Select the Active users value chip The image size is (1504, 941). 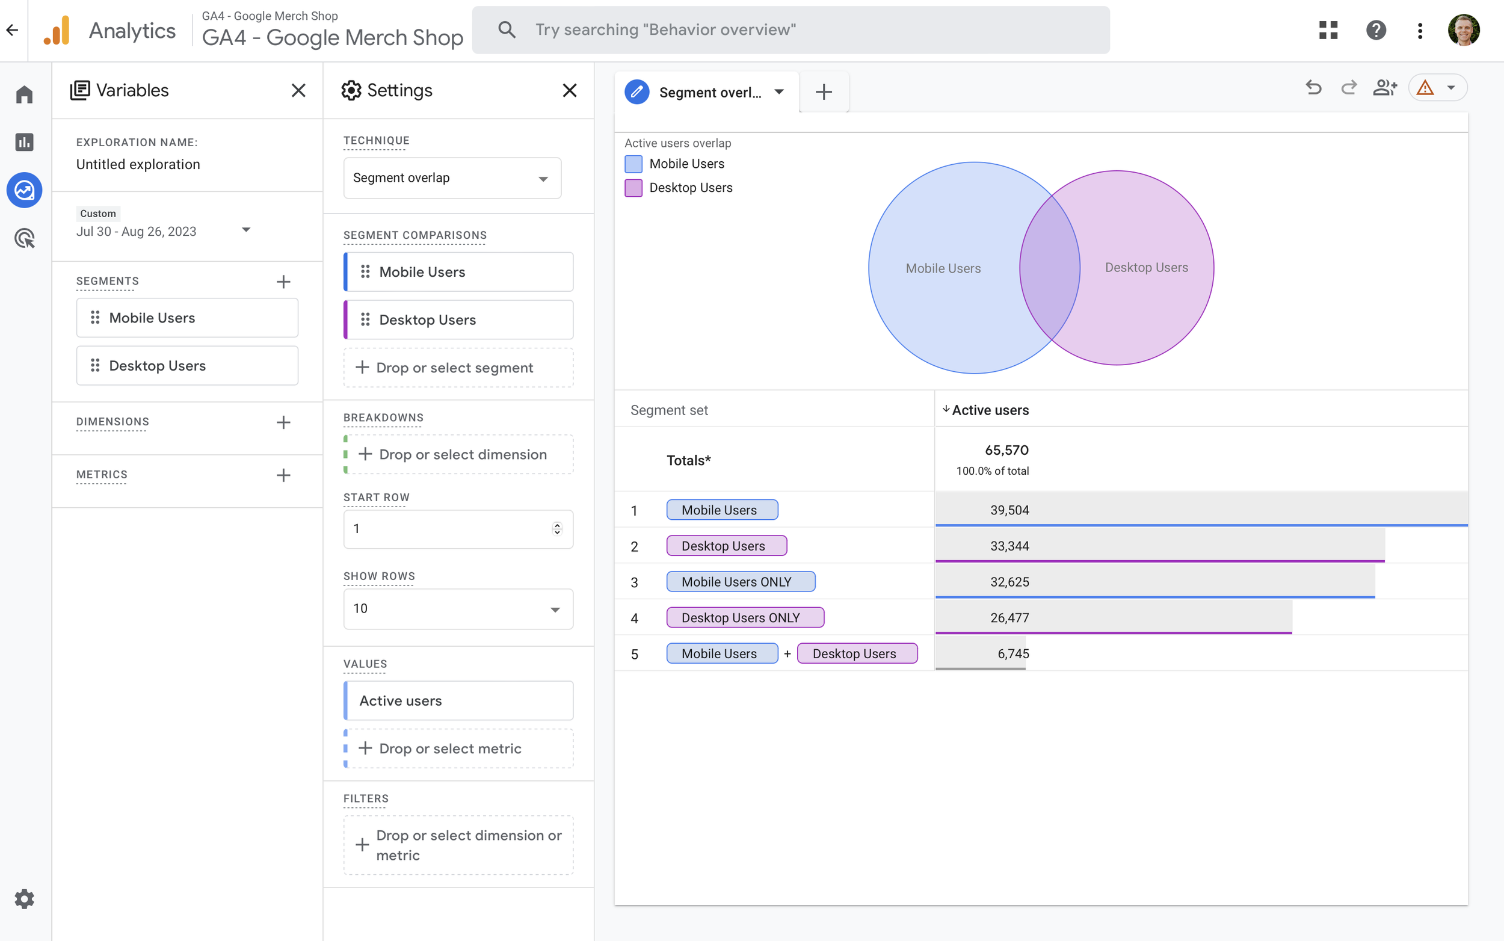coord(458,701)
